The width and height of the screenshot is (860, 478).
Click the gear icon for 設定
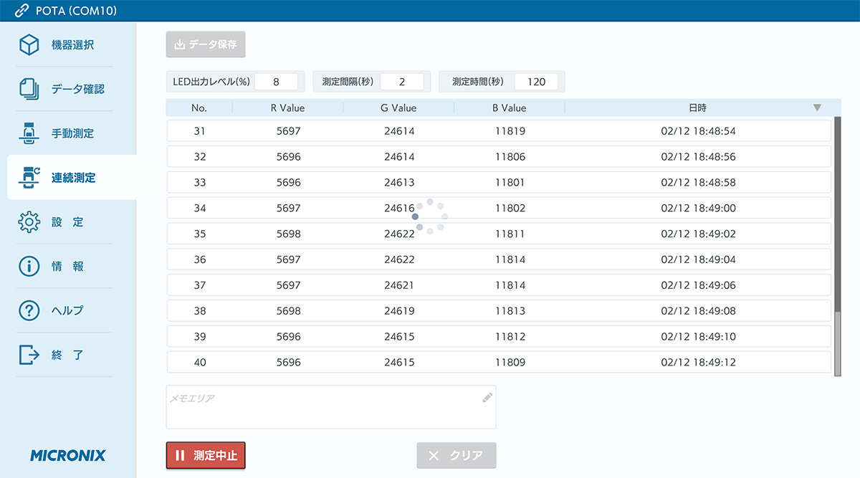click(29, 222)
